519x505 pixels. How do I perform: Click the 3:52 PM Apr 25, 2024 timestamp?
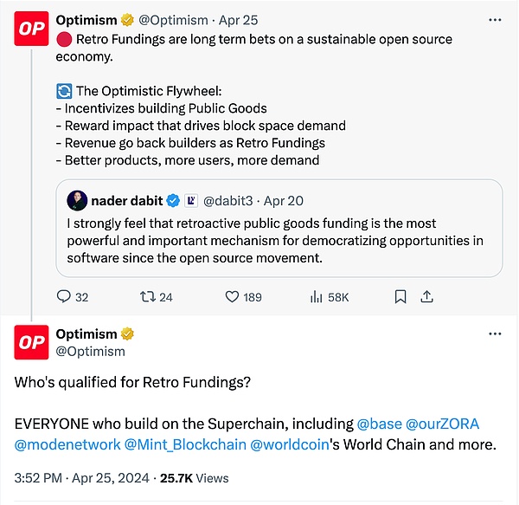80,477
